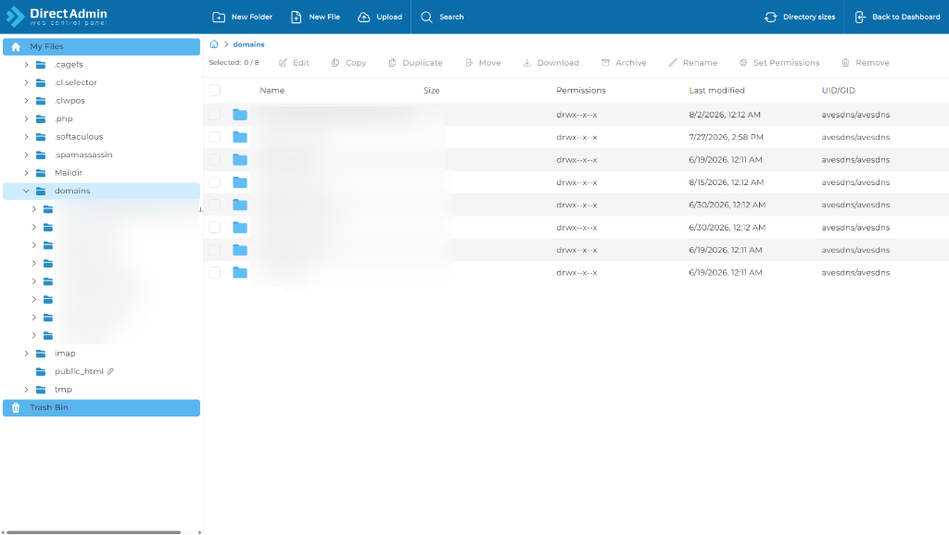Open the Search magnifier icon
Viewport: 949px width, 535px height.
point(426,17)
